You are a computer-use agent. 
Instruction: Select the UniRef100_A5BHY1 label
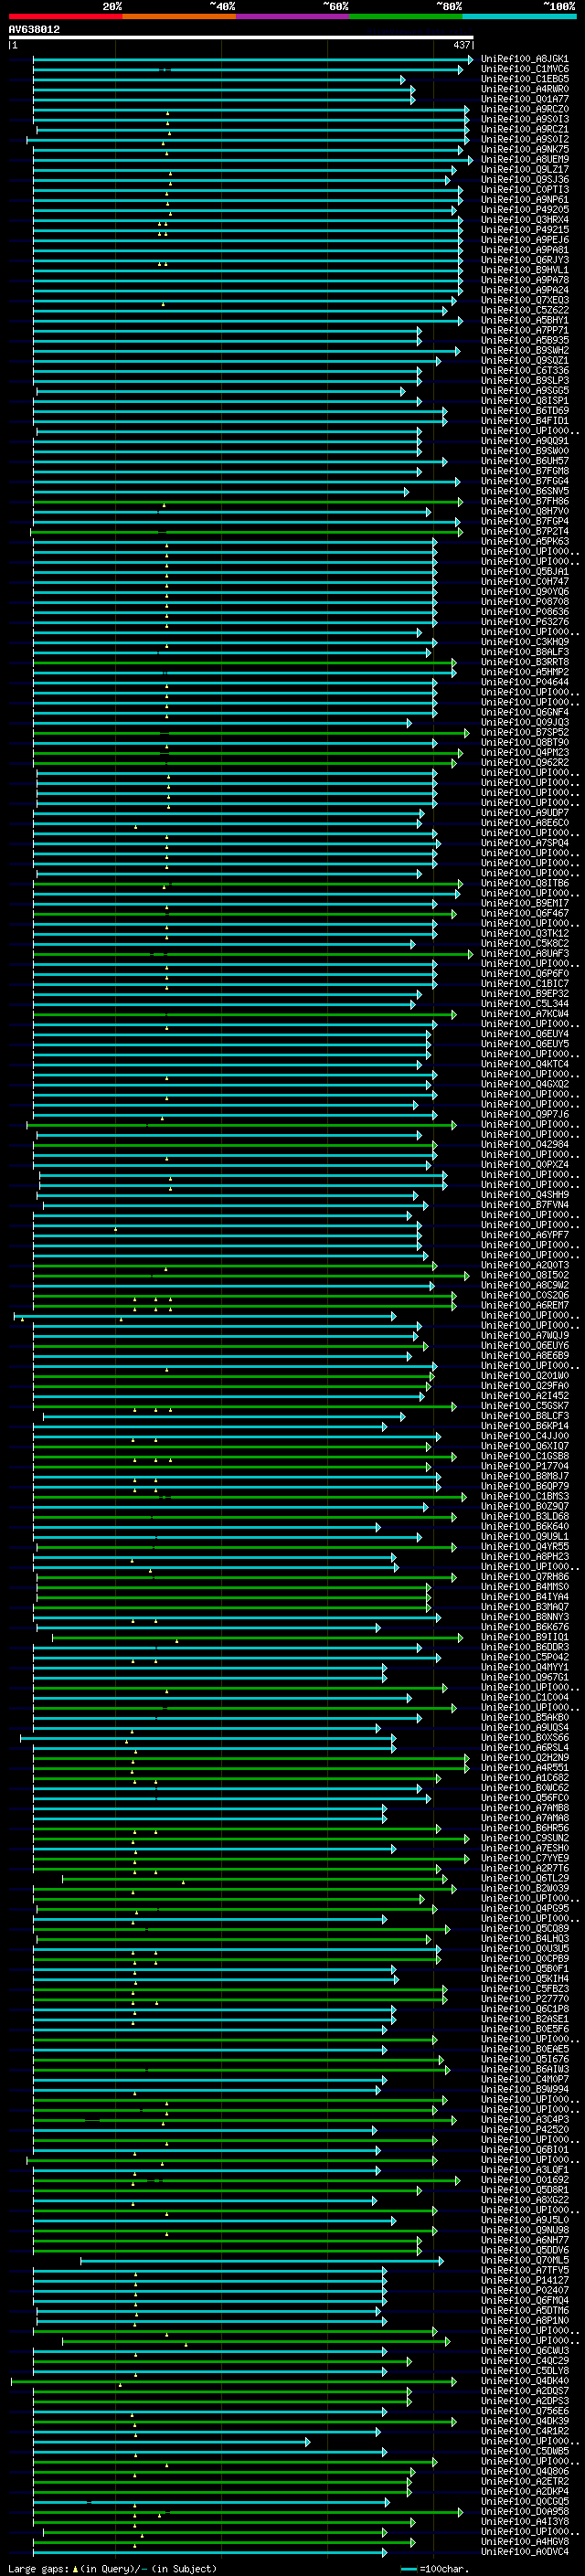pos(525,320)
